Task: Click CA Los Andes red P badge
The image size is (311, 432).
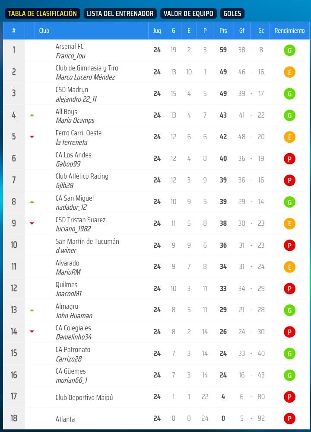Action: (x=289, y=159)
